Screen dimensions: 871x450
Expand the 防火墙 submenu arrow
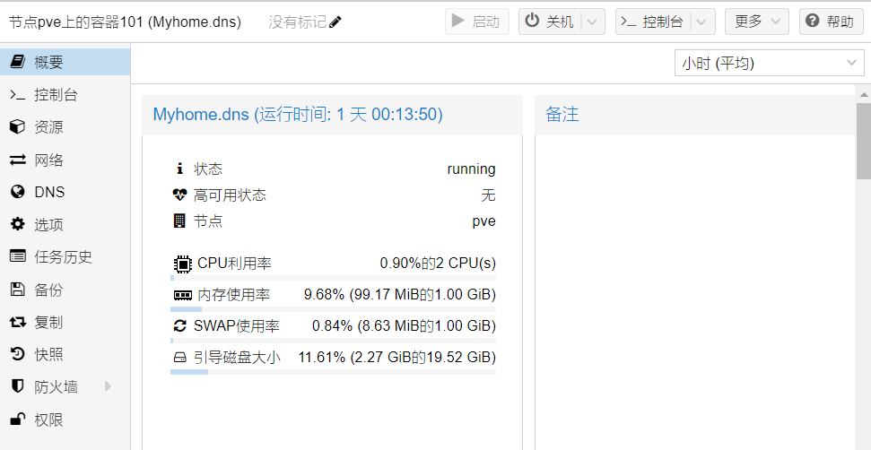tap(109, 386)
